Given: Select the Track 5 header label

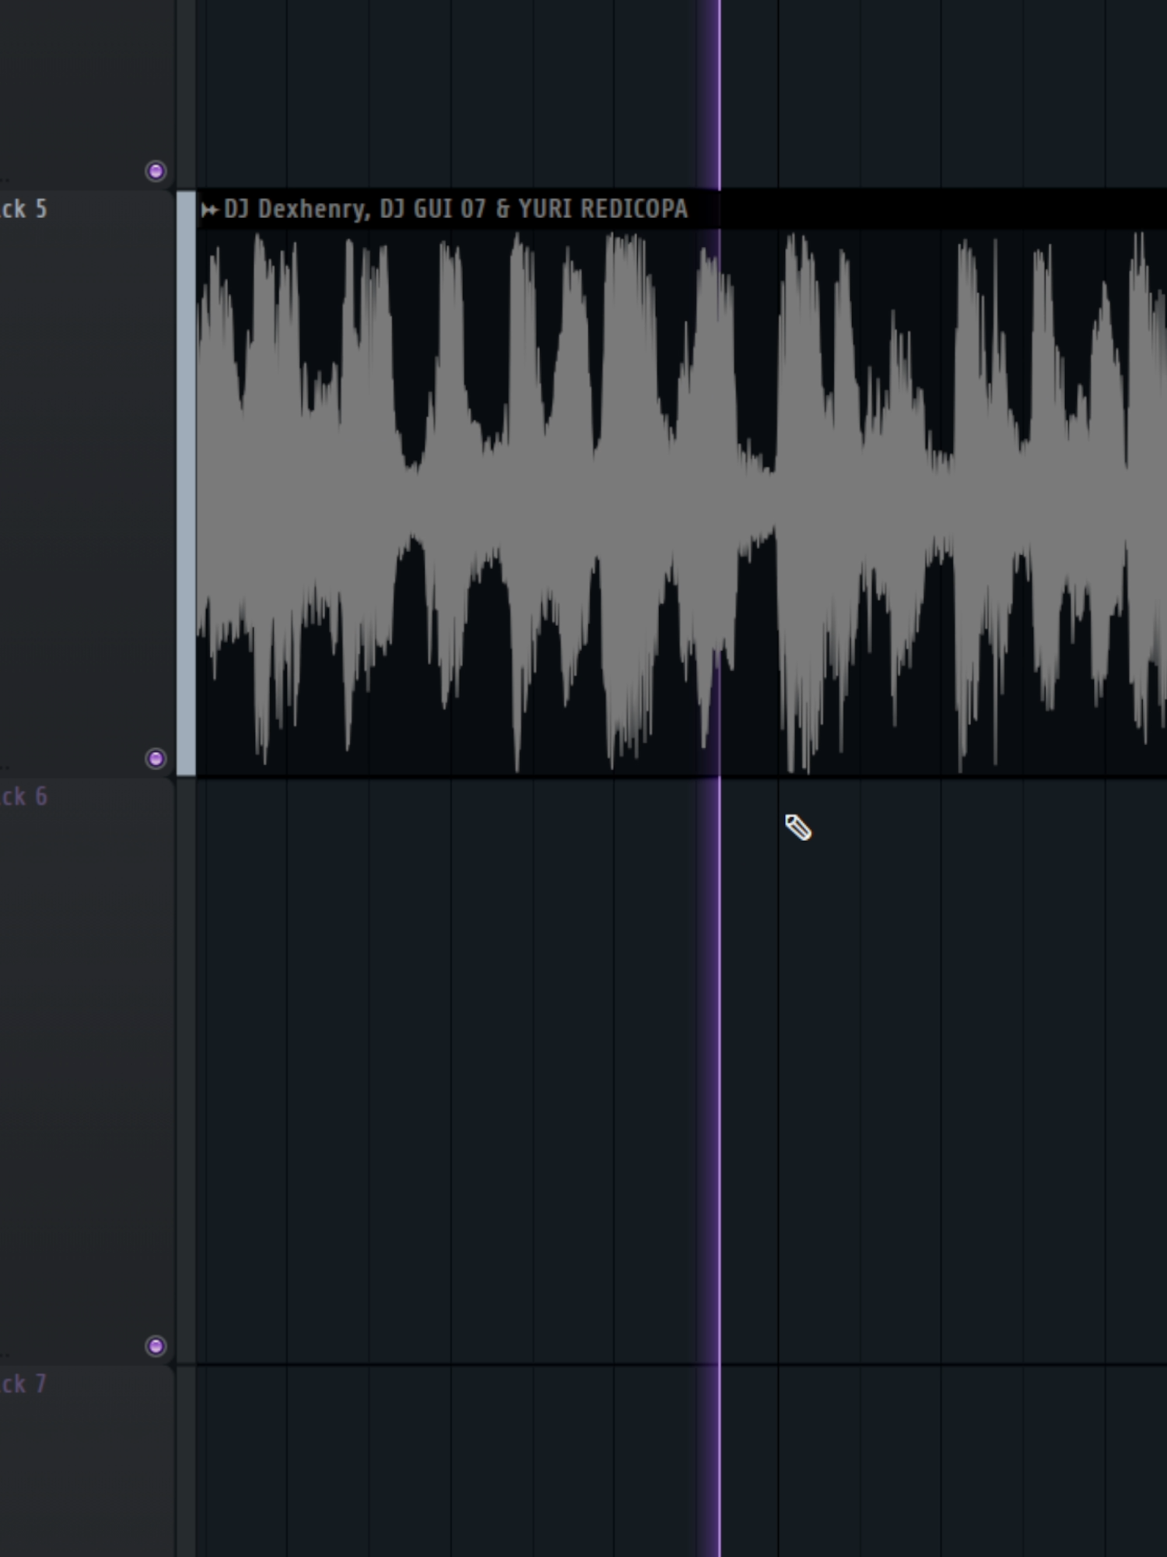Looking at the screenshot, I should click(x=24, y=209).
